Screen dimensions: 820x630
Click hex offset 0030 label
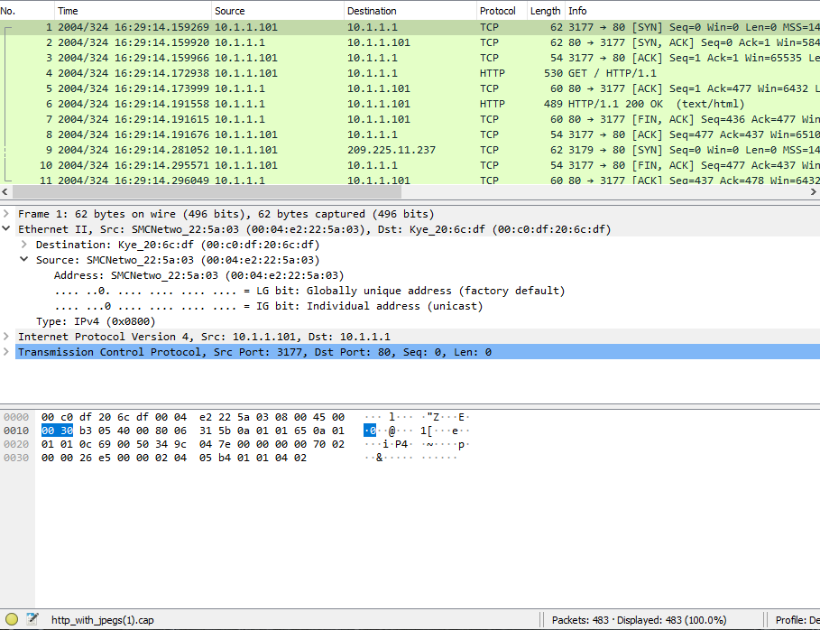pyautogui.click(x=16, y=458)
